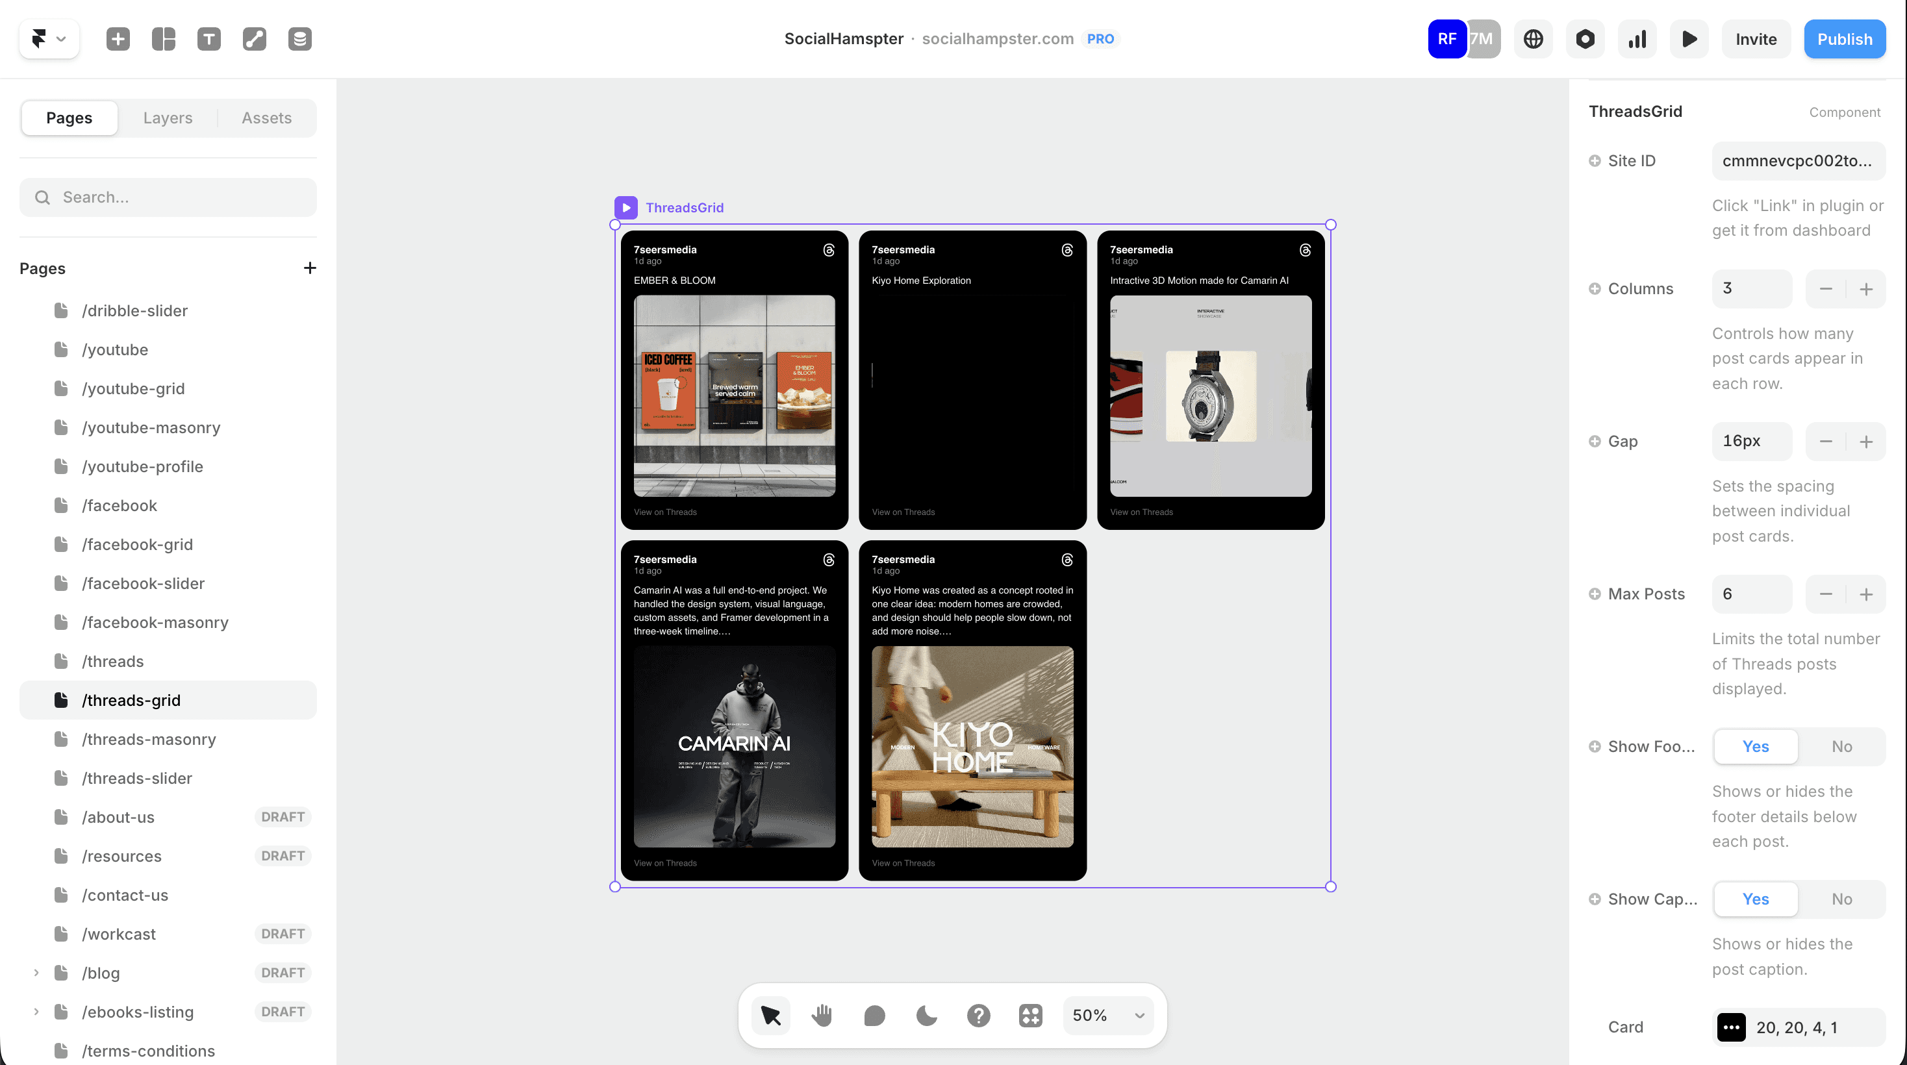Switch to the Assets tab

[266, 118]
